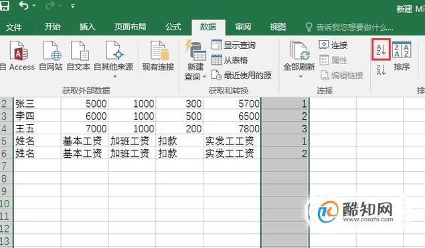Select helper column cell 2 in row 6
Image resolution: width=425 pixels, height=248 pixels.
tap(285, 153)
